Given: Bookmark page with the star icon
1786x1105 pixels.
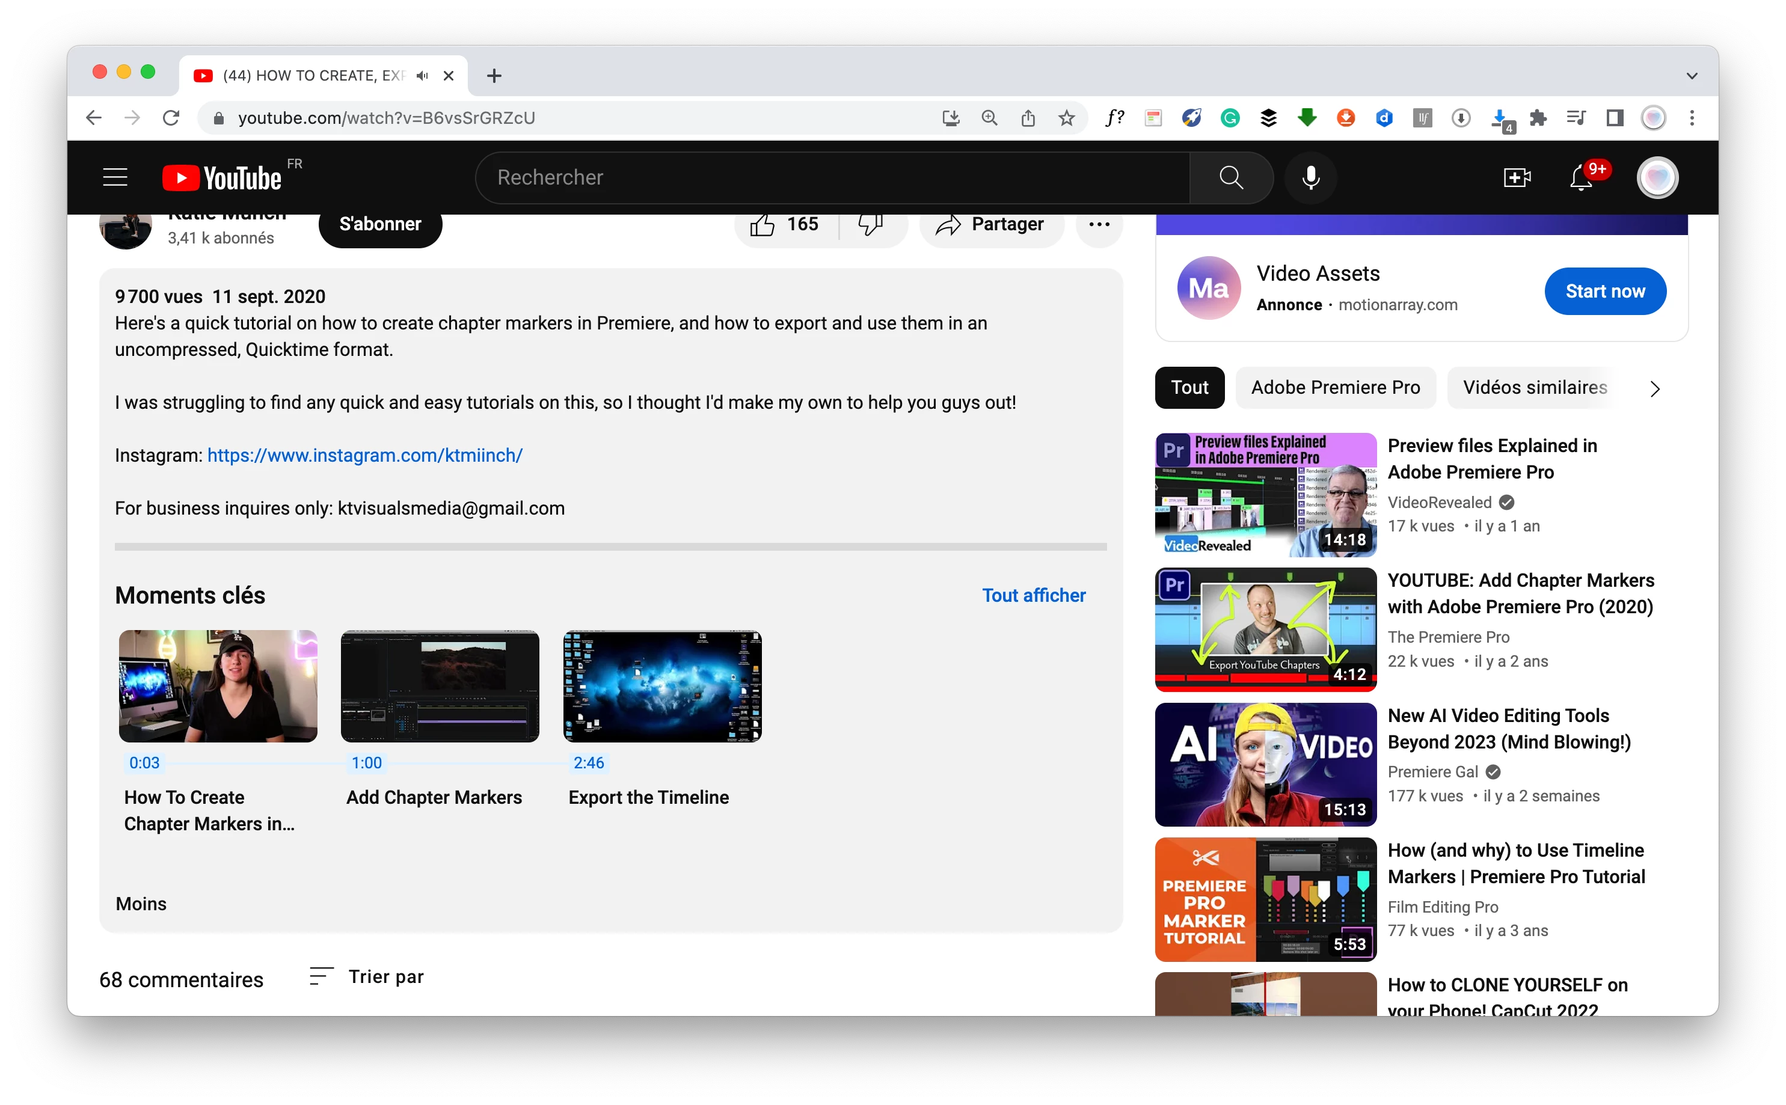Looking at the screenshot, I should [1066, 118].
